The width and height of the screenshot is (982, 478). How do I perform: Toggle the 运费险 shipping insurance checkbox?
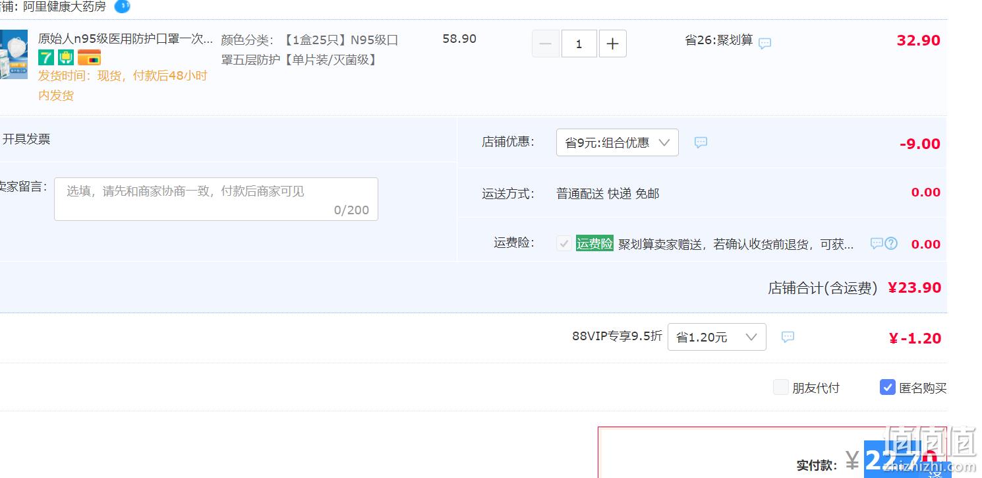tap(564, 243)
